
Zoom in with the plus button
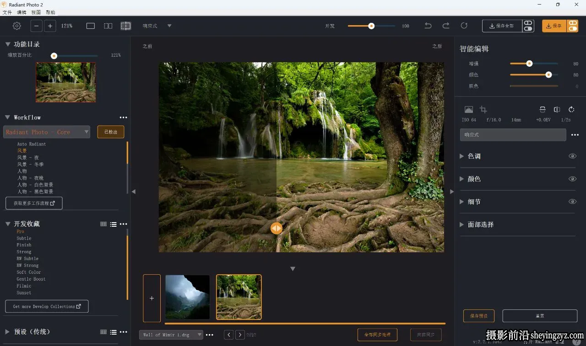pyautogui.click(x=50, y=26)
